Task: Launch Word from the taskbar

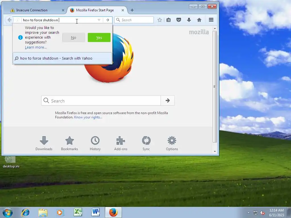Action: coord(95,212)
